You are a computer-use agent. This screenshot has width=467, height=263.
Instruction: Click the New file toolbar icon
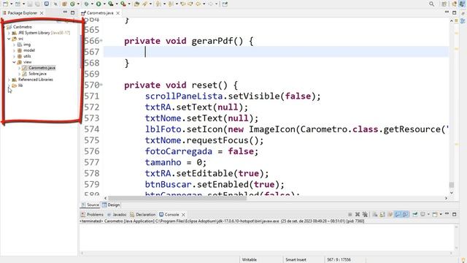coord(5,4)
